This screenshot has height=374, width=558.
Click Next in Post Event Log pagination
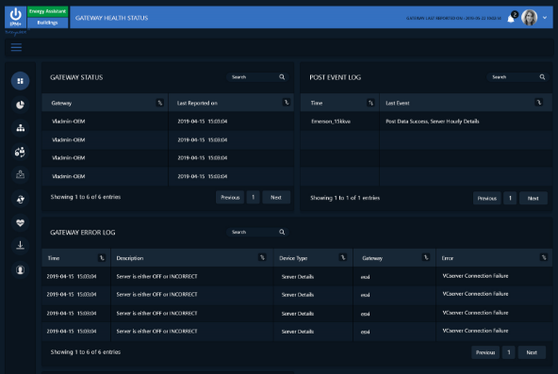(533, 198)
